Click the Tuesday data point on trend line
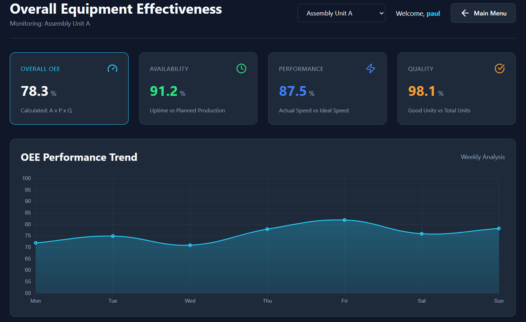Screen dimensions: 526x322 pos(113,236)
